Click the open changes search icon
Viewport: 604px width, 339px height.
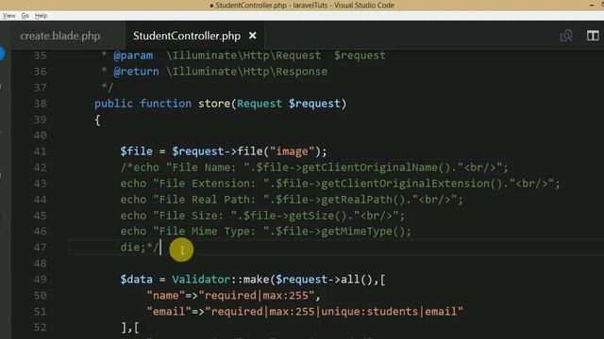point(566,36)
